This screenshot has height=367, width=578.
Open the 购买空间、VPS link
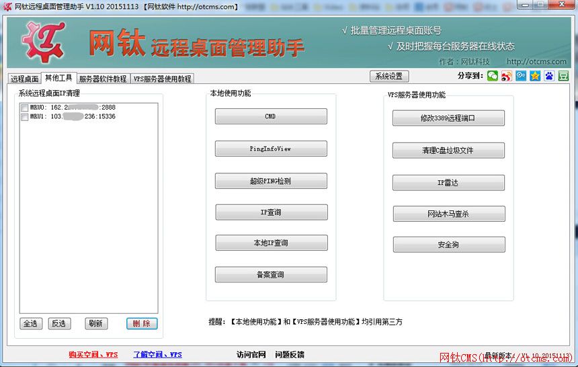93,354
